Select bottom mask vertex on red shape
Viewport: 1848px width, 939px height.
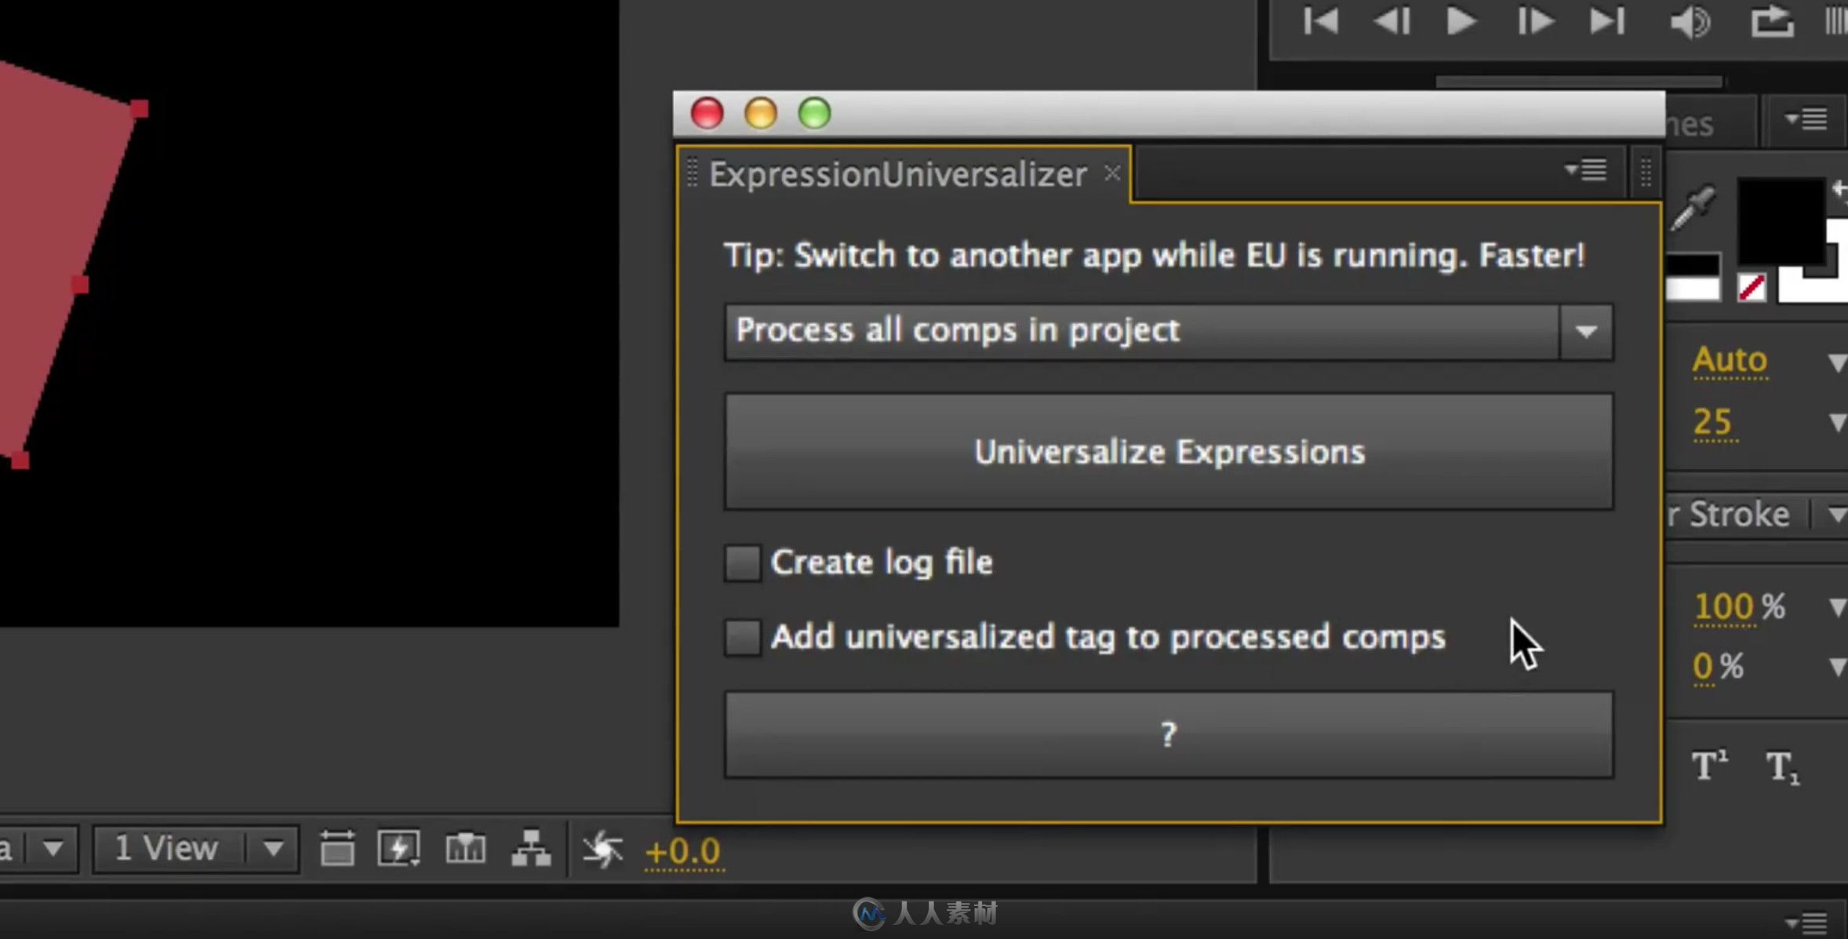click(x=20, y=460)
